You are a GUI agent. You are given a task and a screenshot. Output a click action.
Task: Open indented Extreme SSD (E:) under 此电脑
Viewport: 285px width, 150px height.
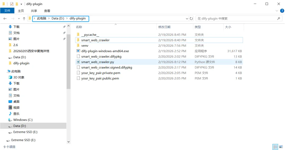click(x=25, y=132)
